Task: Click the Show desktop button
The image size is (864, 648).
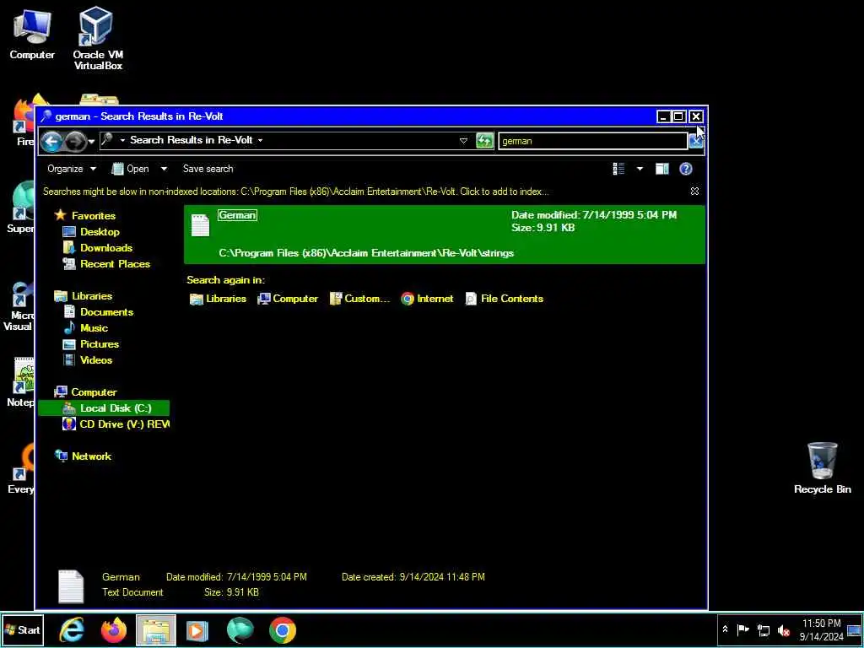Action: click(854, 630)
